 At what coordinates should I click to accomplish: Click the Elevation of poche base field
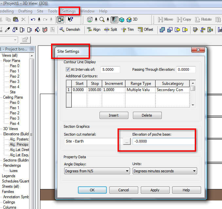[163, 141]
